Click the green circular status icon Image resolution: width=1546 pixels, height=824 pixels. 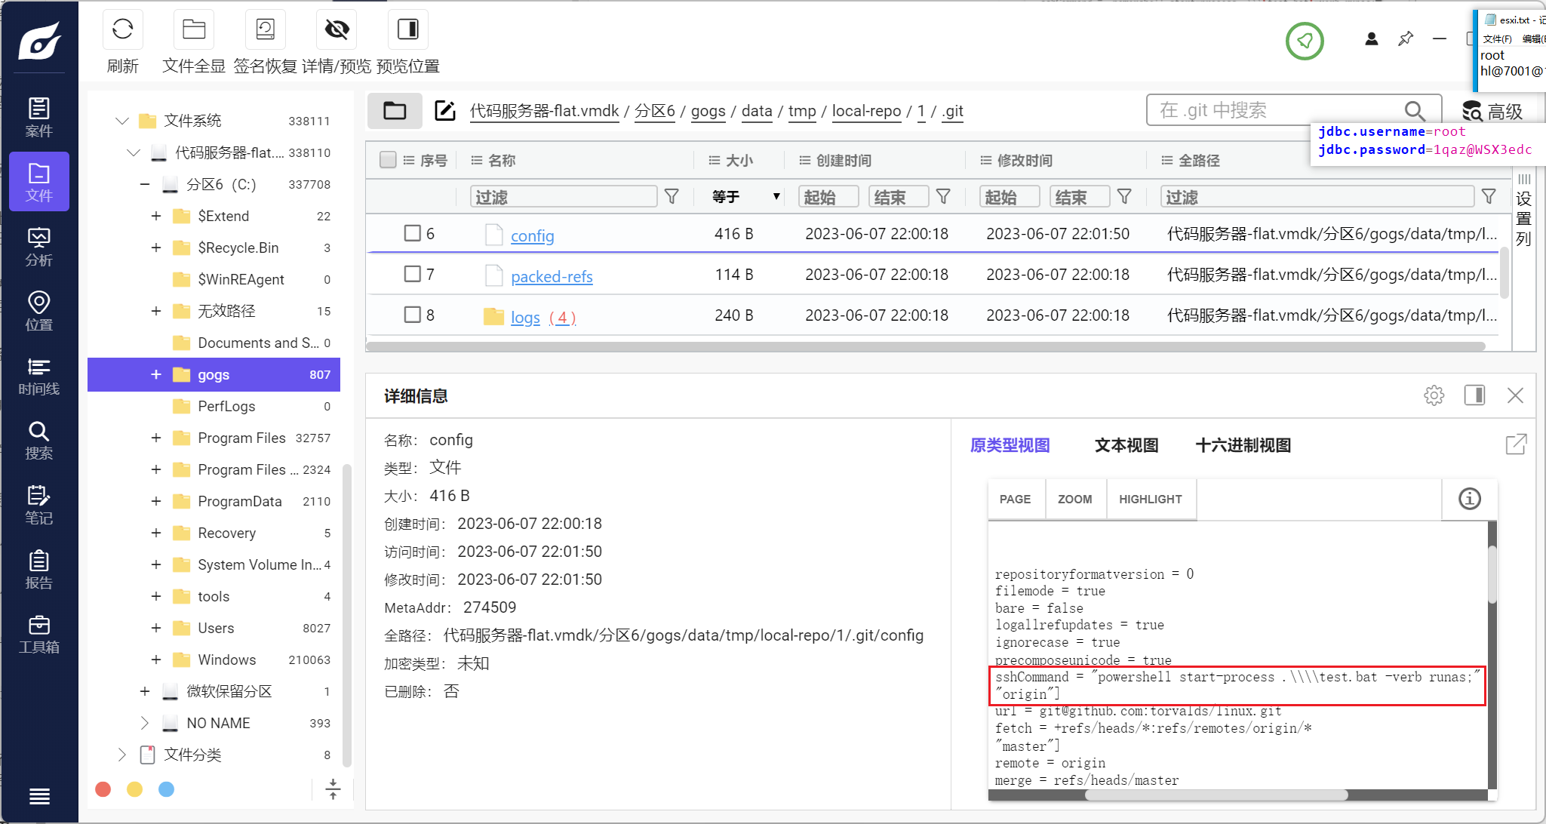pyautogui.click(x=1305, y=41)
